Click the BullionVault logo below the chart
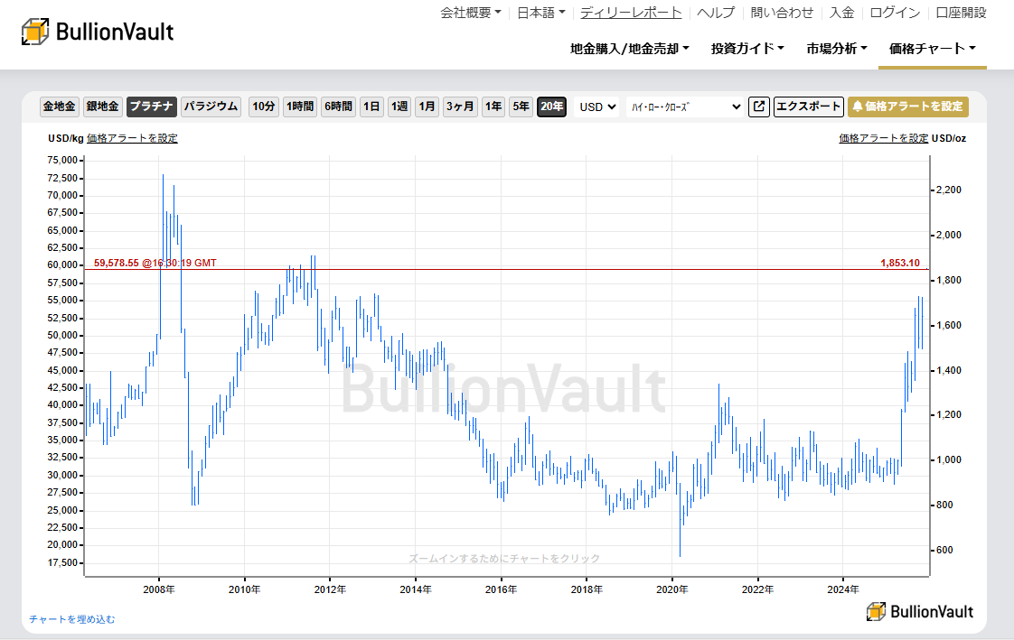Screen dimensions: 1014x640 [920, 612]
